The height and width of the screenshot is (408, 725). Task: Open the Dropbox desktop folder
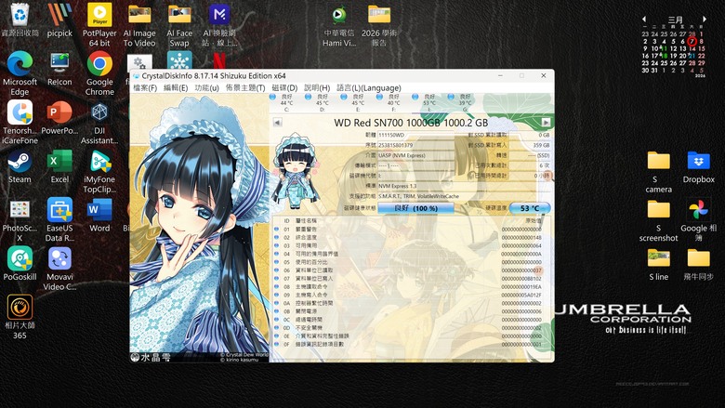point(698,166)
